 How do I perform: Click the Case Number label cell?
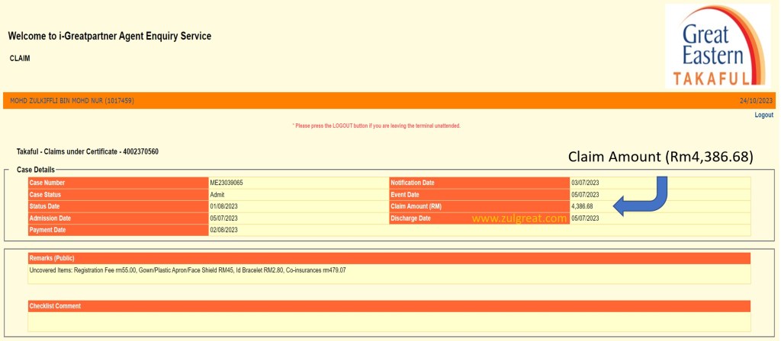(x=117, y=183)
